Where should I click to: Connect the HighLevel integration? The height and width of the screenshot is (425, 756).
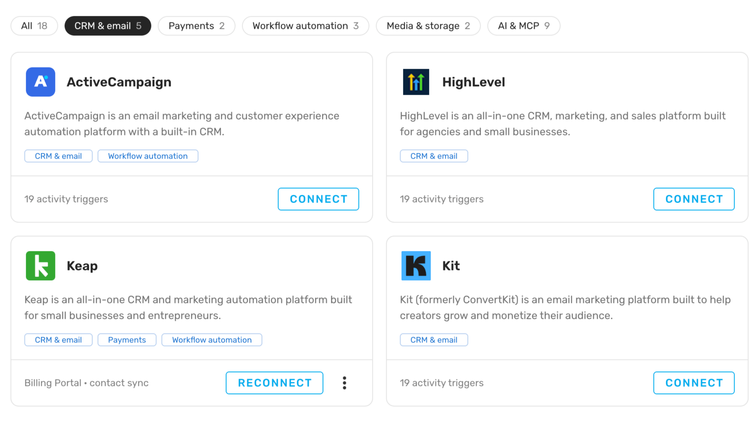point(694,199)
